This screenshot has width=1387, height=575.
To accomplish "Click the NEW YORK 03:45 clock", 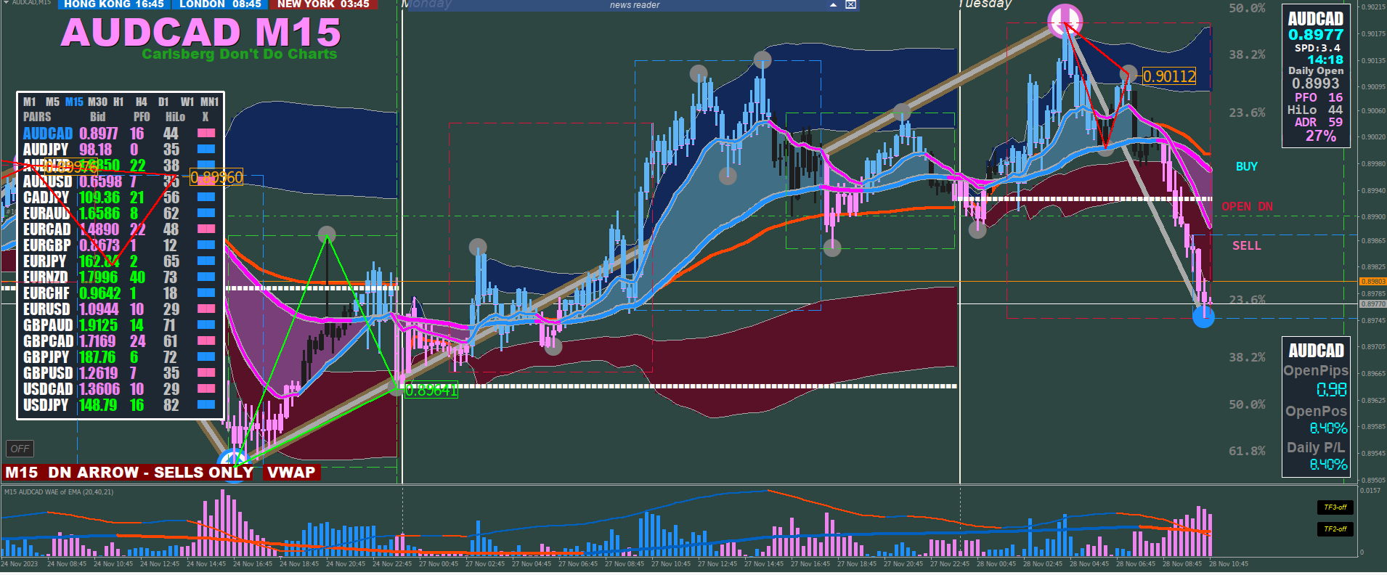I will 323,4.
